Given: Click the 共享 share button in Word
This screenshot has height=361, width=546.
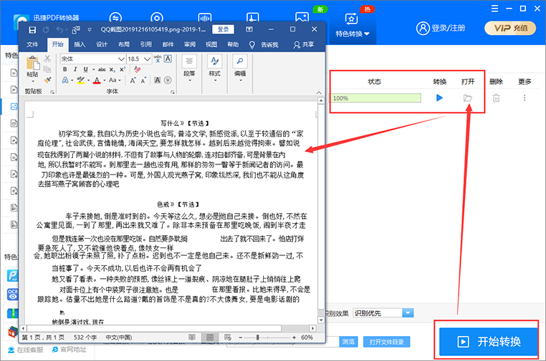Looking at the screenshot, I should click(x=304, y=45).
